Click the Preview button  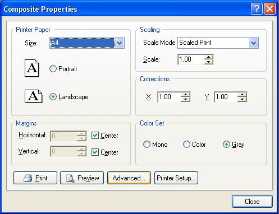(82, 178)
